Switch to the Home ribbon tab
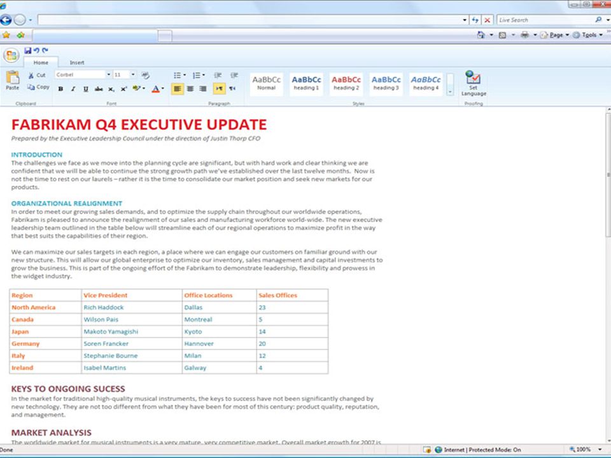 click(x=41, y=62)
